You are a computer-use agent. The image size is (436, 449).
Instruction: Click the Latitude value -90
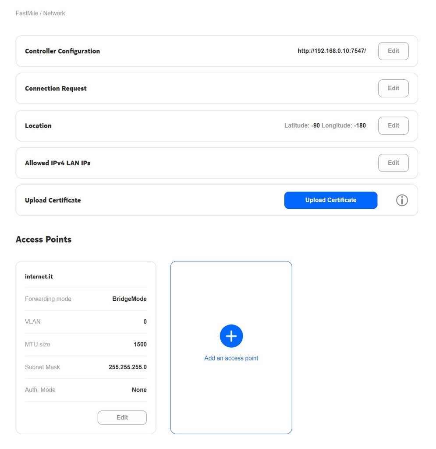(315, 125)
